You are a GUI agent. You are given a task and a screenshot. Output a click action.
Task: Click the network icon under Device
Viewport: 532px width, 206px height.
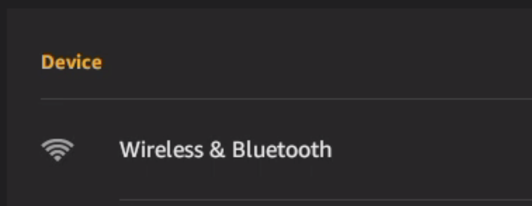coord(57,150)
